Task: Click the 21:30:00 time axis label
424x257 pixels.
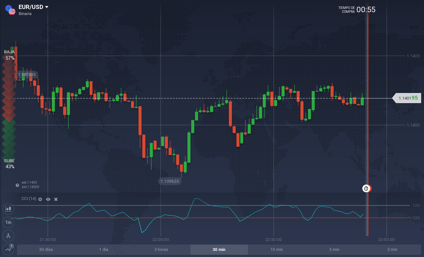Action: click(48, 239)
